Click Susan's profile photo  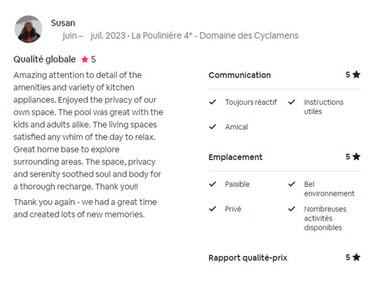click(28, 29)
